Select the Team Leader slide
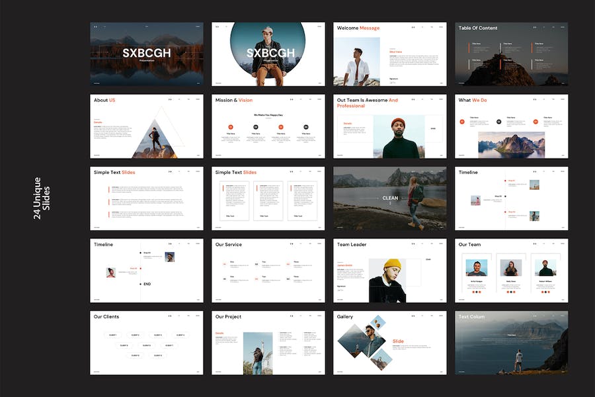The image size is (595, 397). 389,271
